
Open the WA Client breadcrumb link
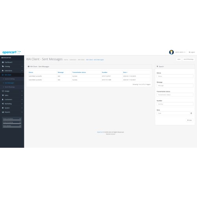(81, 59)
